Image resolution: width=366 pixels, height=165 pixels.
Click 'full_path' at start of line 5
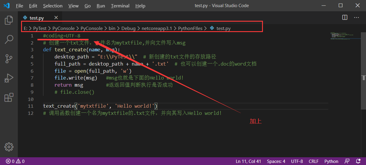[67, 64]
